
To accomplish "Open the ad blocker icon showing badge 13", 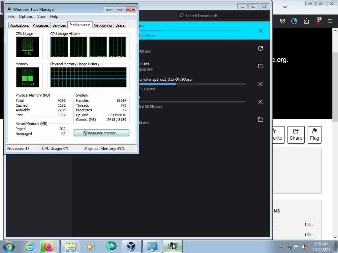I will point(319,20).
